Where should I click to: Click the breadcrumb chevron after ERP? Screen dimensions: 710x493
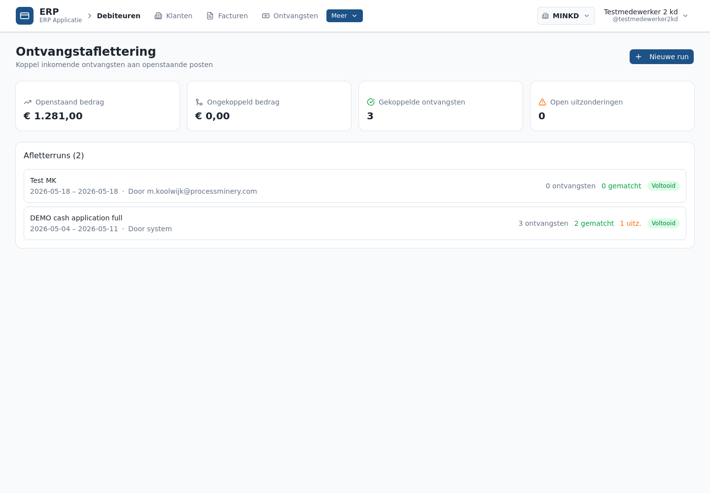click(90, 16)
